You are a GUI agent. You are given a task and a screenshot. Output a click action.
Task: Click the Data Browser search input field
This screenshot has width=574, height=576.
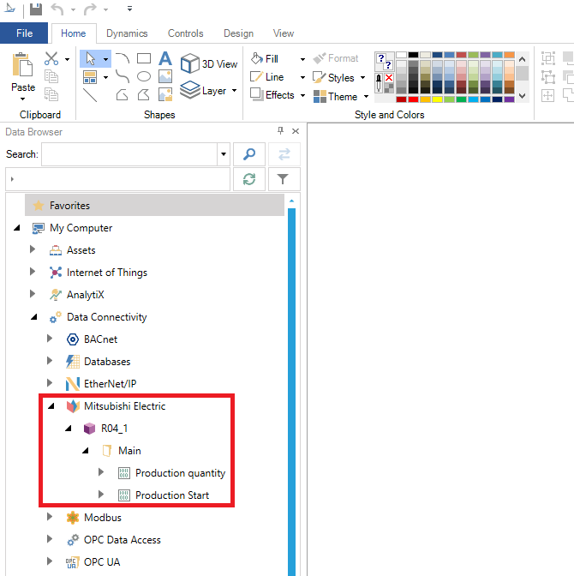(129, 154)
